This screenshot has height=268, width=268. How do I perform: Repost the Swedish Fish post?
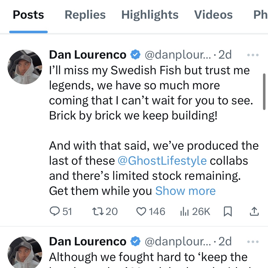(105, 212)
